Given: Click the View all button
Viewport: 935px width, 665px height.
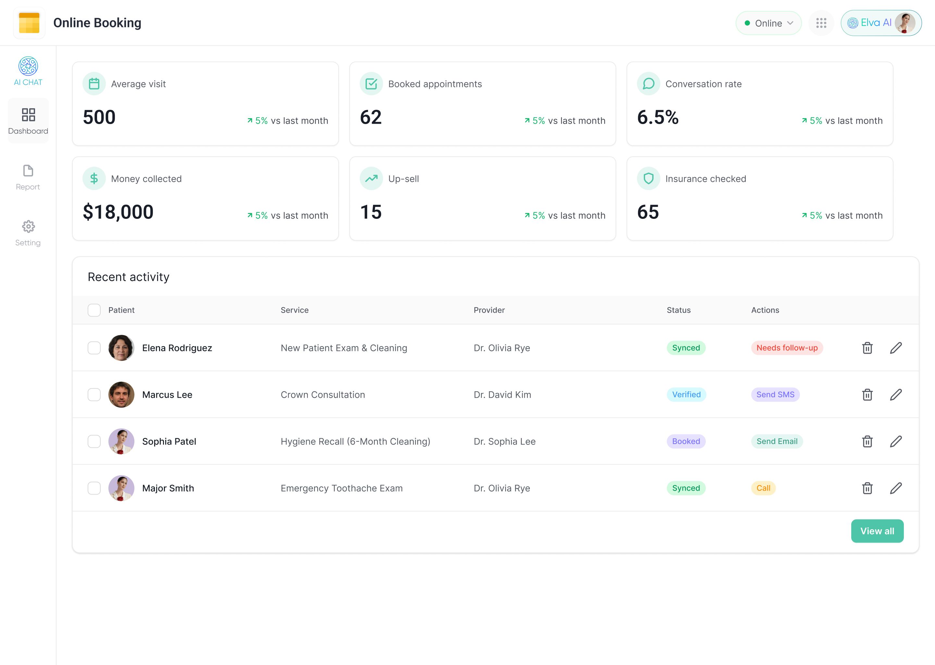Looking at the screenshot, I should pyautogui.click(x=877, y=531).
